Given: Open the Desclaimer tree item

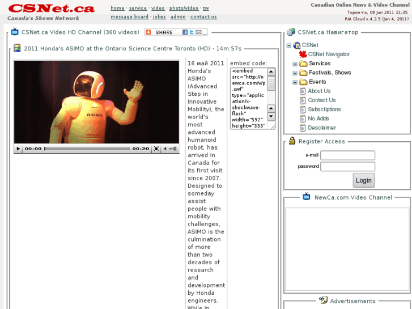Looking at the screenshot, I should 322,128.
